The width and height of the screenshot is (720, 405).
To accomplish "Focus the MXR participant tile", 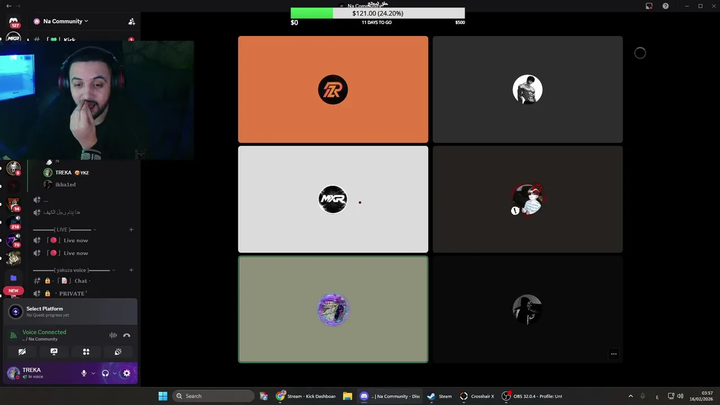I will [333, 199].
